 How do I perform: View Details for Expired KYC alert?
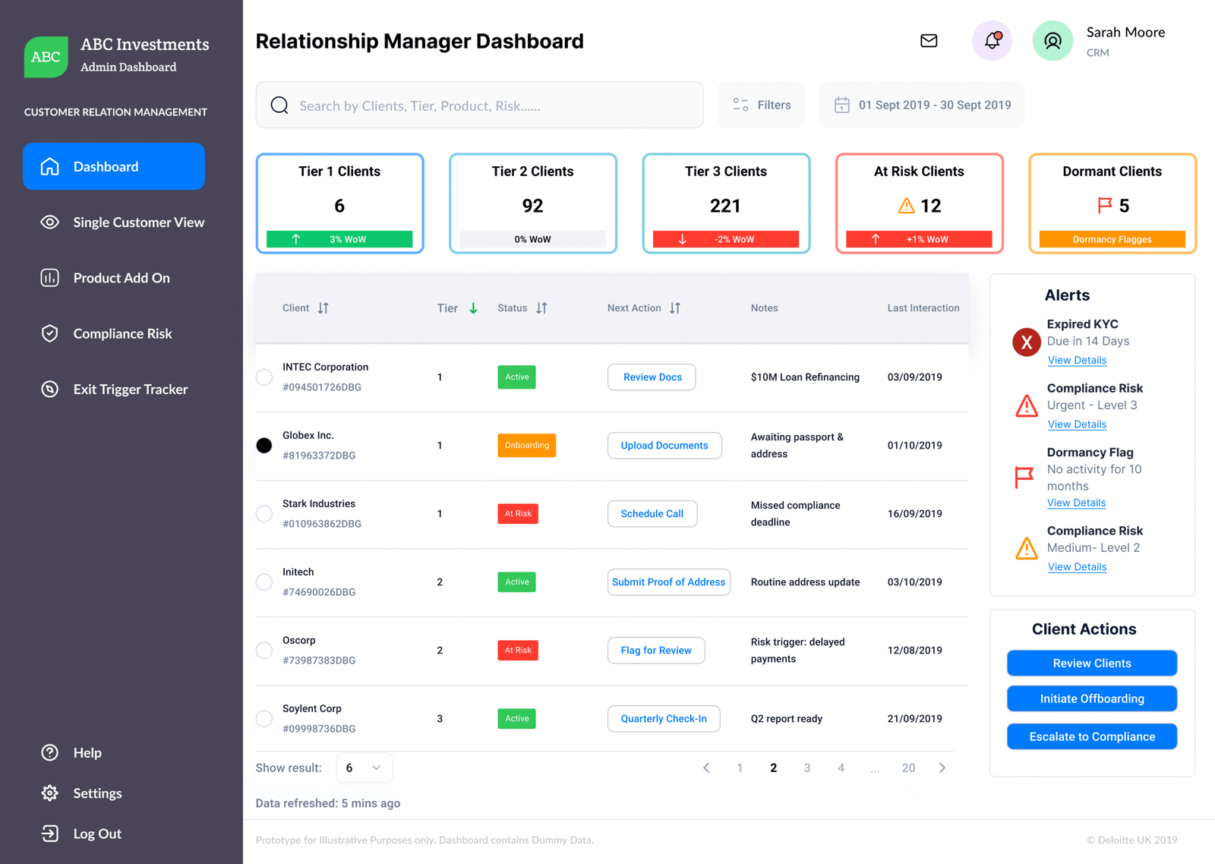click(x=1077, y=361)
